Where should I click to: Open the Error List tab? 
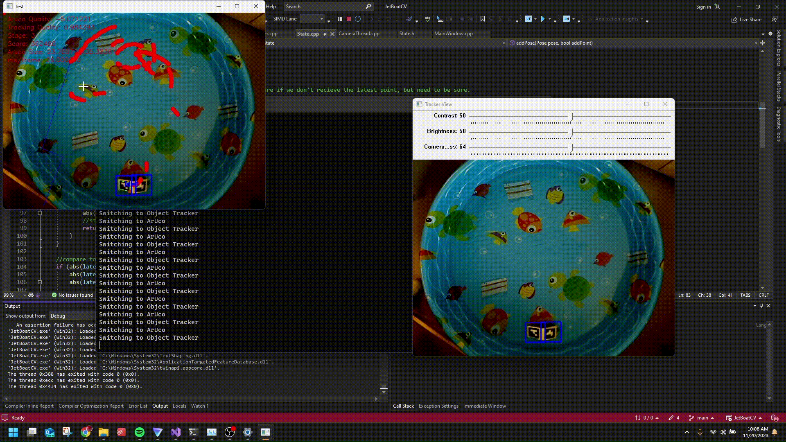(x=138, y=406)
